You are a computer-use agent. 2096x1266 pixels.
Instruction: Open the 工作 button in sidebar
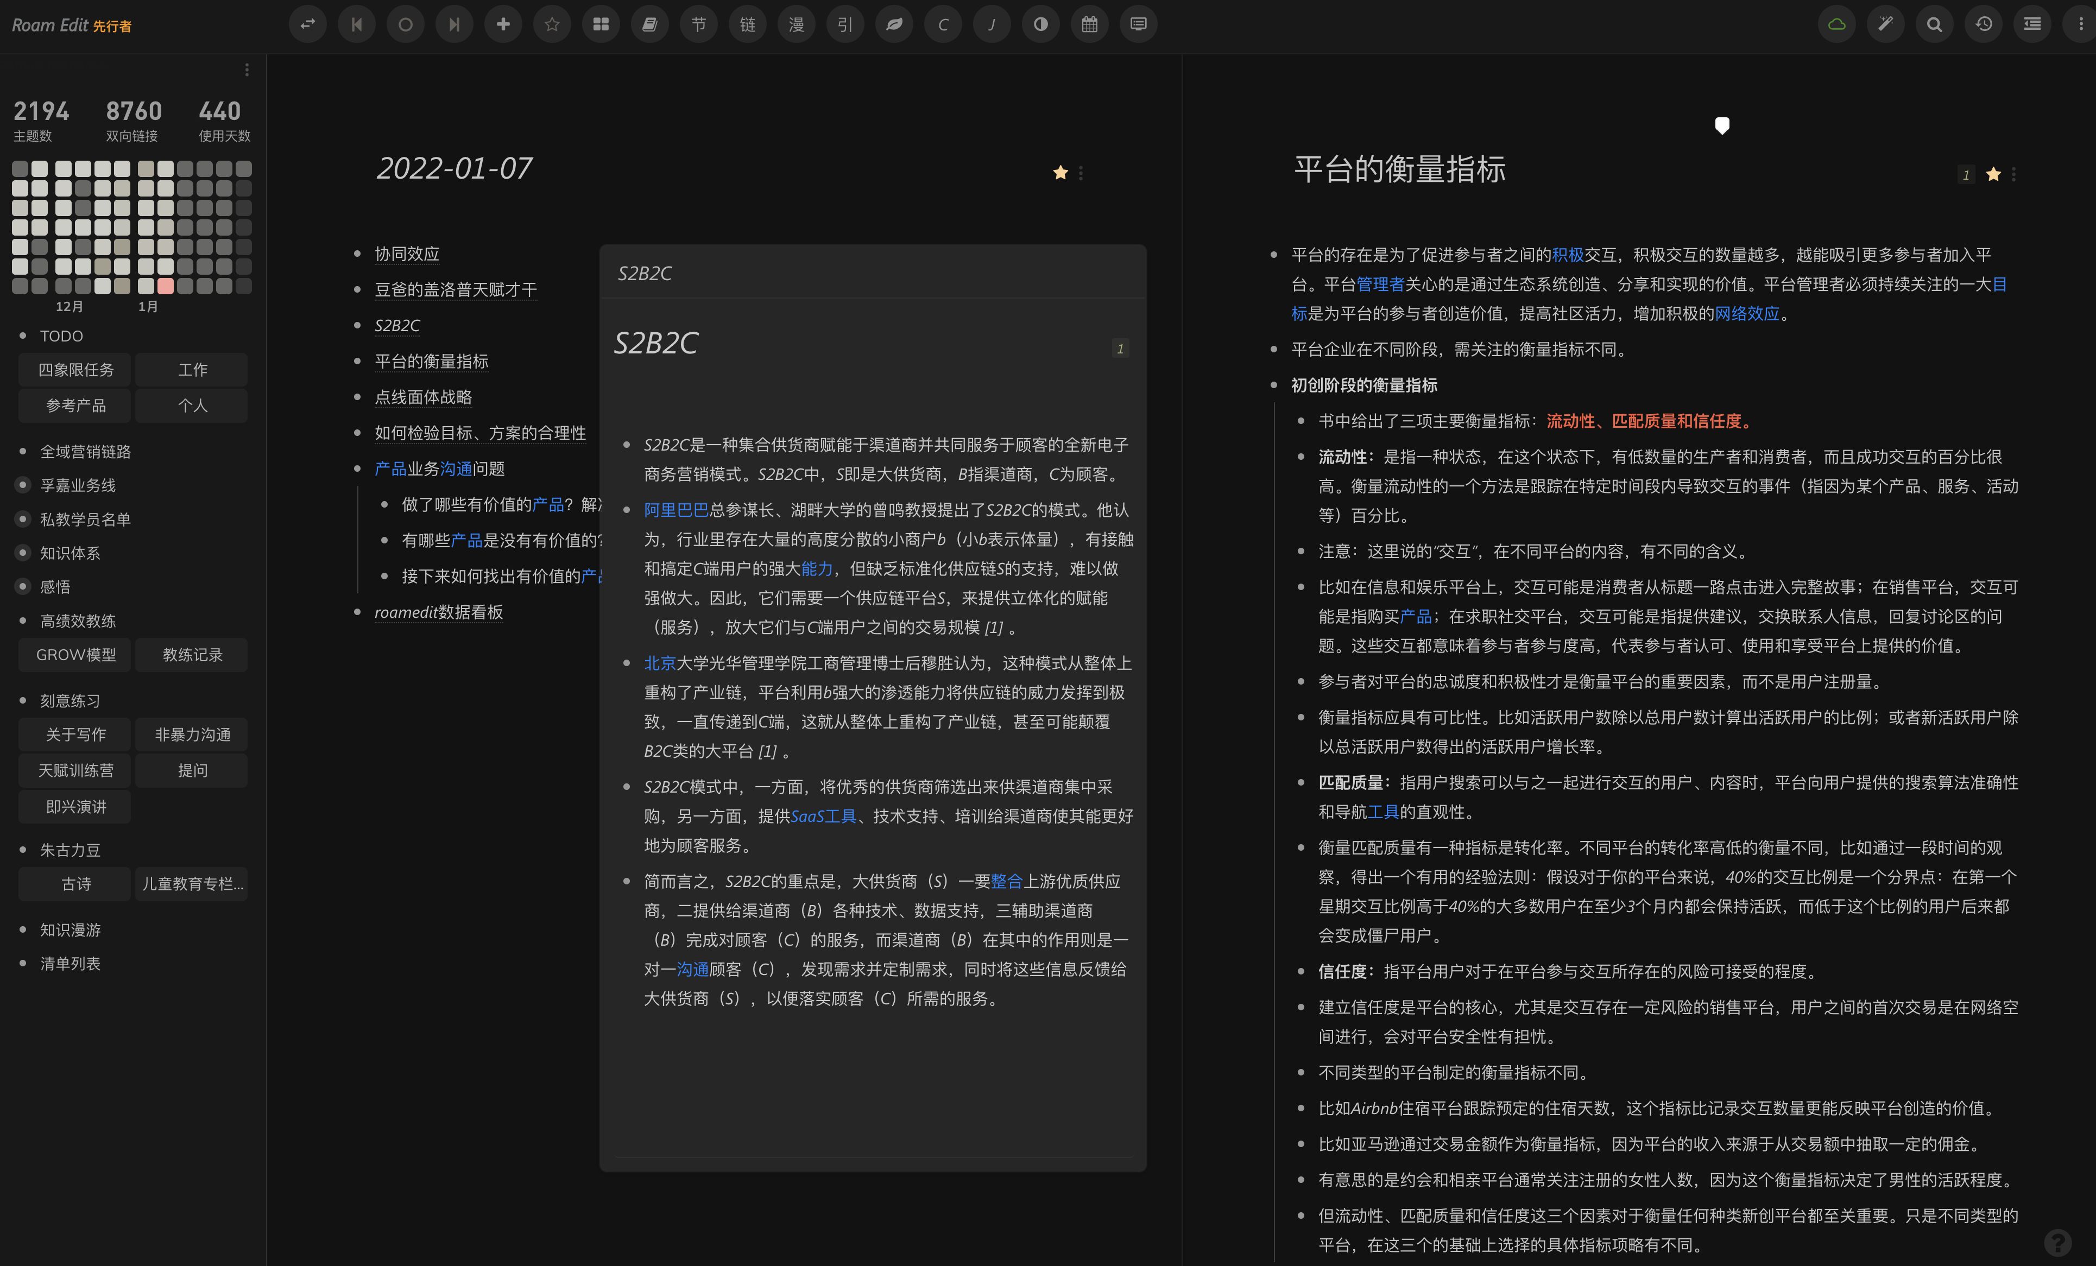click(192, 370)
